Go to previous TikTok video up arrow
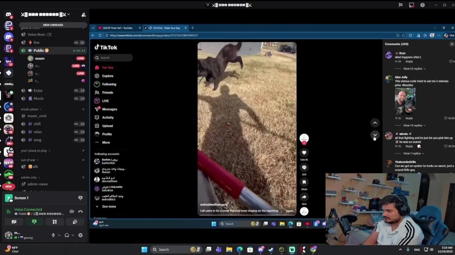This screenshot has height=255, width=455. coord(375,123)
